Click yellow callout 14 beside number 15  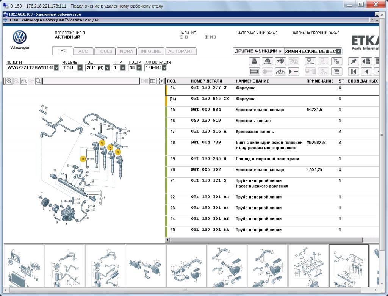pos(83,159)
